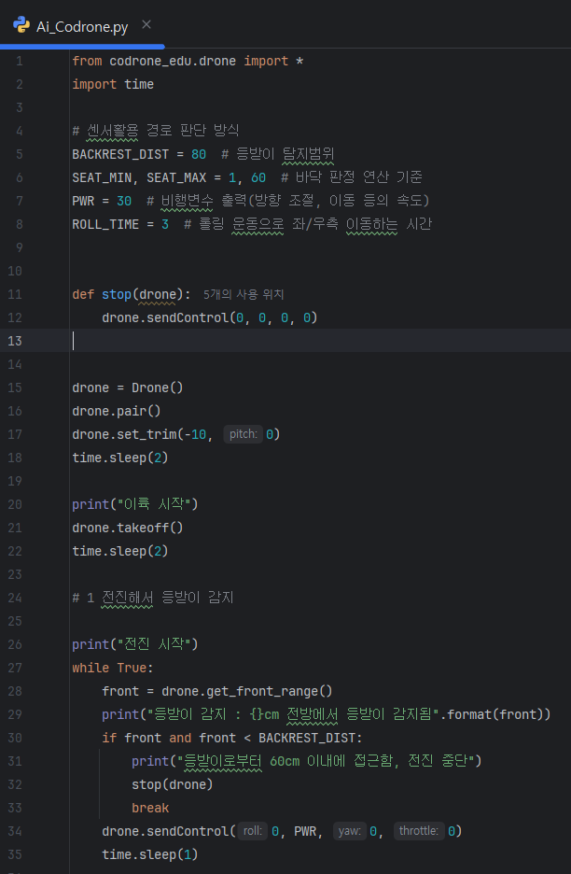The height and width of the screenshot is (874, 571).
Task: Open the '5개의 사용 위치' usages hint
Action: click(244, 294)
